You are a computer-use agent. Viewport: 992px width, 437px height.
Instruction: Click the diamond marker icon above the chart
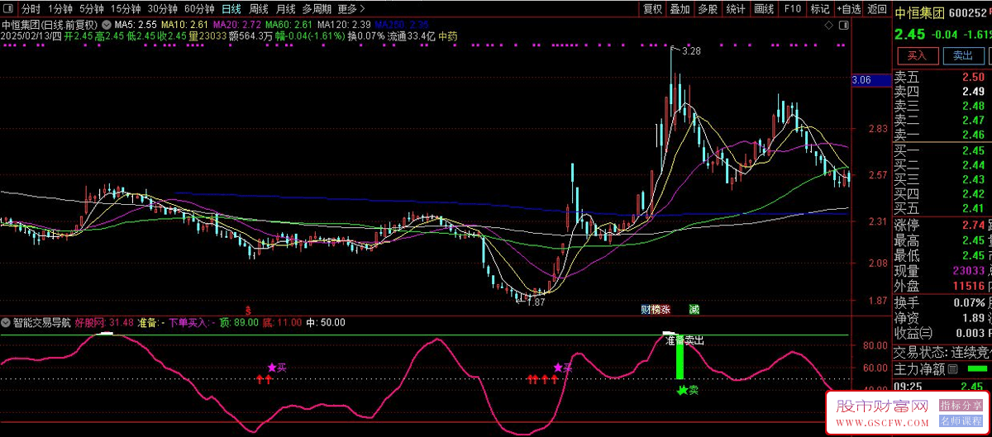pyautogui.click(x=830, y=26)
